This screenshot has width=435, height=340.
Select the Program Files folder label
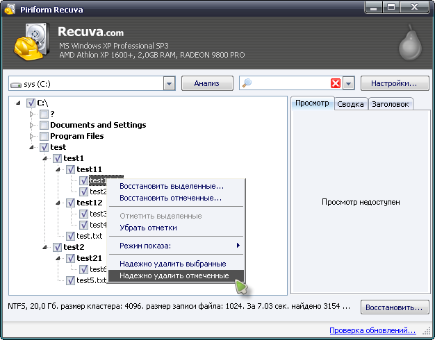[x=77, y=136]
